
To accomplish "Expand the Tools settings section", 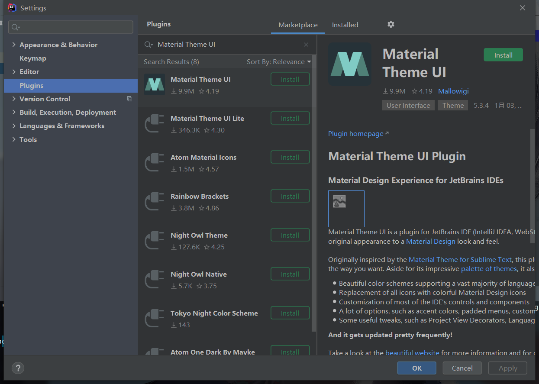I will tap(14, 139).
